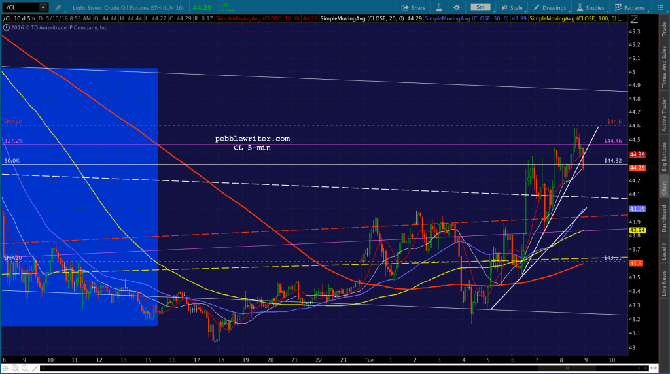670x374 pixels.
Task: Click the symbol link chain icon
Action: pyautogui.click(x=58, y=8)
